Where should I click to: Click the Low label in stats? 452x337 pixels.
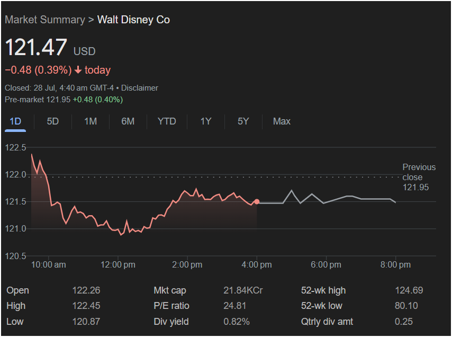(x=15, y=322)
